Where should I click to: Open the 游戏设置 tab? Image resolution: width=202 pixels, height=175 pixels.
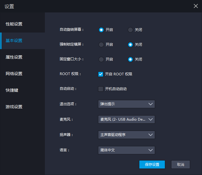[14, 107]
